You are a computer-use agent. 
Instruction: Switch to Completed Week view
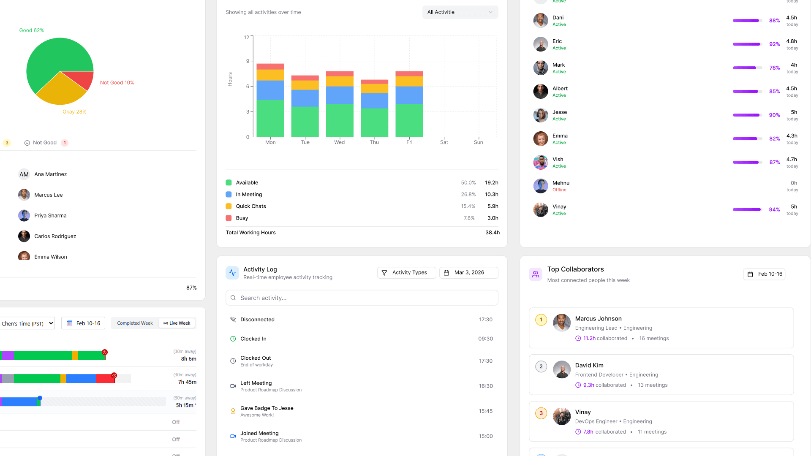[135, 323]
